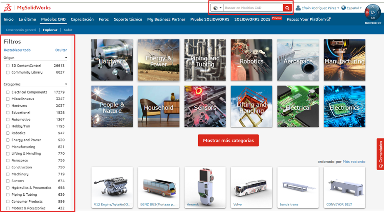Check the Manufacturing filter checkbox
Viewport: 384px width, 212px height.
click(8, 147)
